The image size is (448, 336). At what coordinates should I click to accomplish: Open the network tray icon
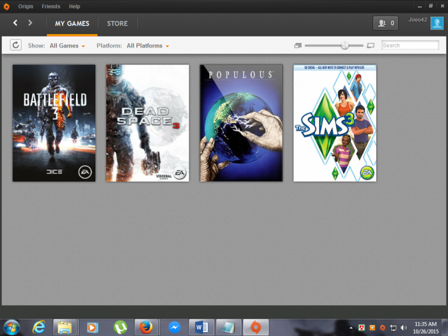coord(393,328)
